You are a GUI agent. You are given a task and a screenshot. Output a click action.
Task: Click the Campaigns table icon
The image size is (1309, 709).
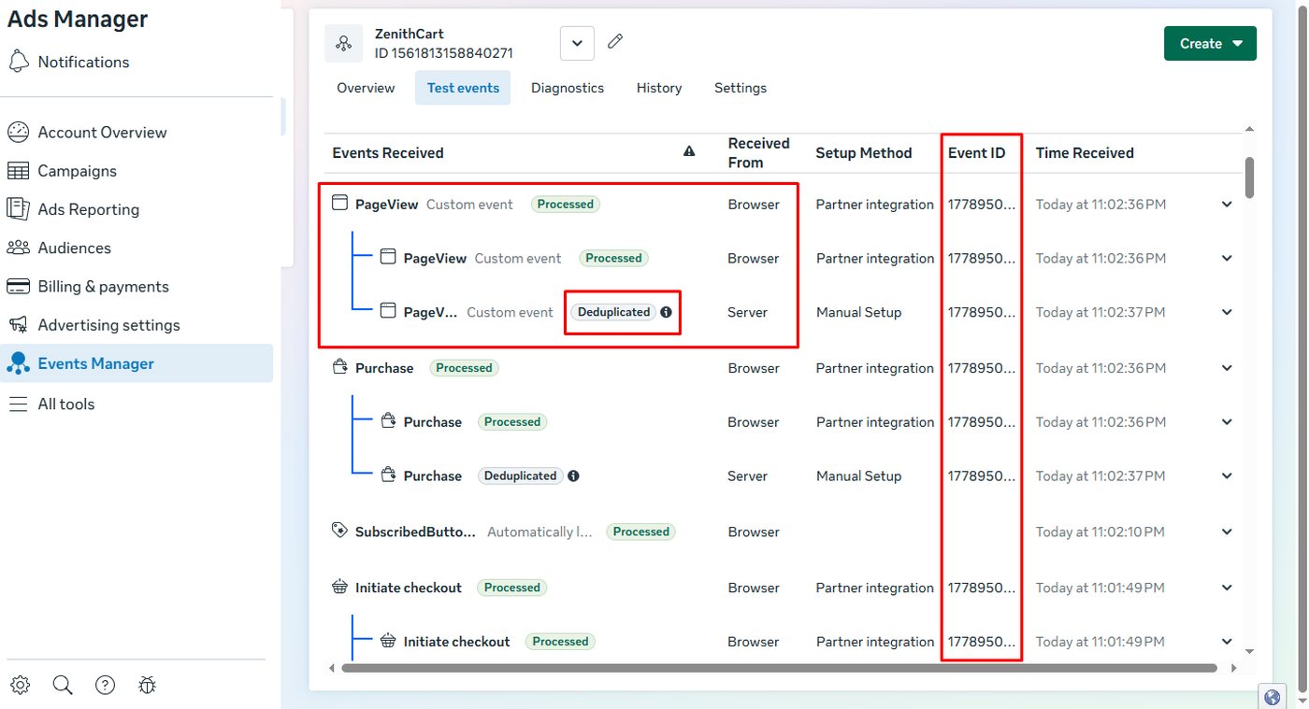[x=19, y=171]
